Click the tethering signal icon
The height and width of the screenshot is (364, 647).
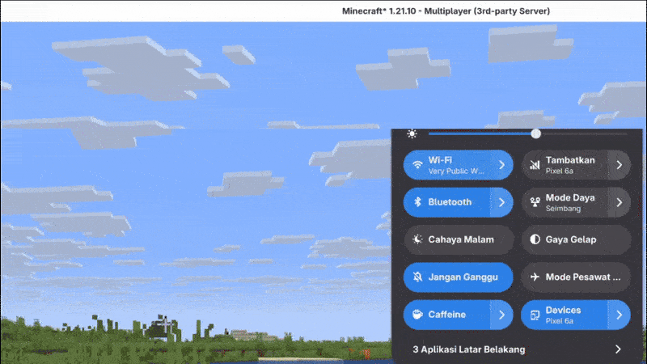[x=535, y=165]
